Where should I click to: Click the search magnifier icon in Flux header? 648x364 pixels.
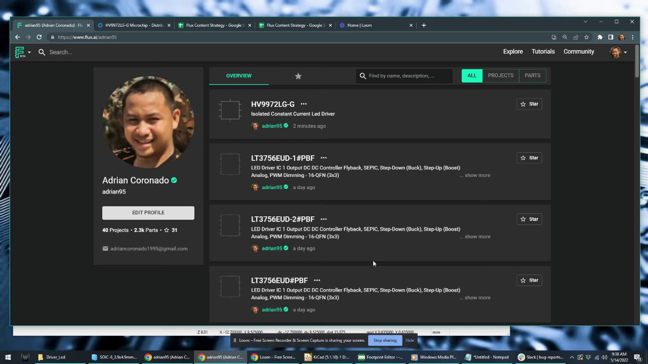42,52
